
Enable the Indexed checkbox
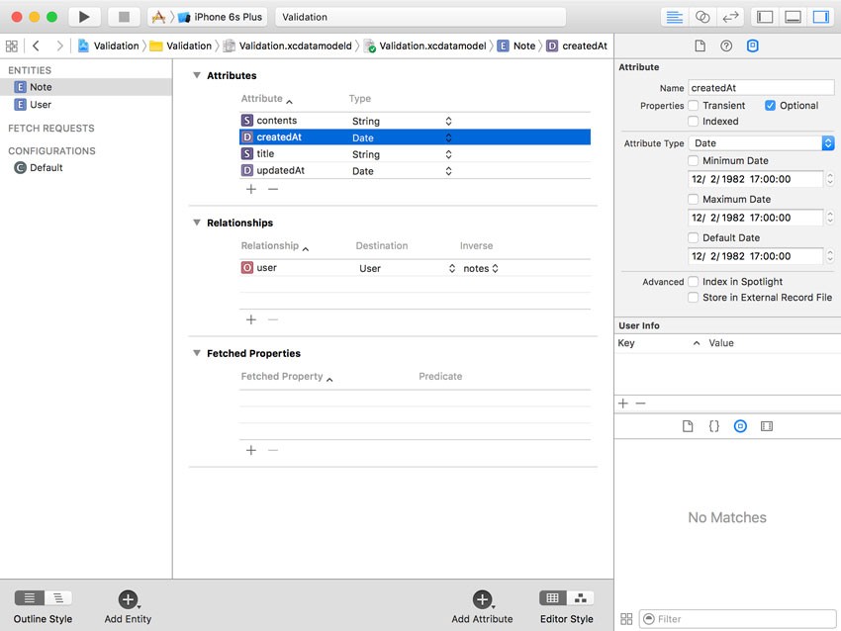pos(693,122)
